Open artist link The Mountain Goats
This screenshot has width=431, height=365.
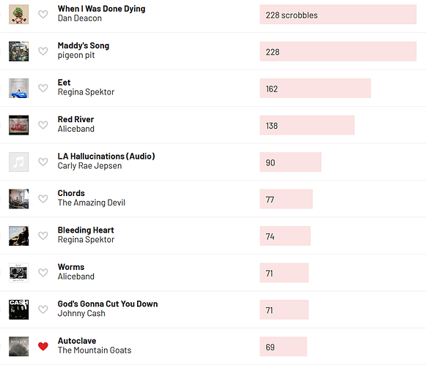point(95,350)
